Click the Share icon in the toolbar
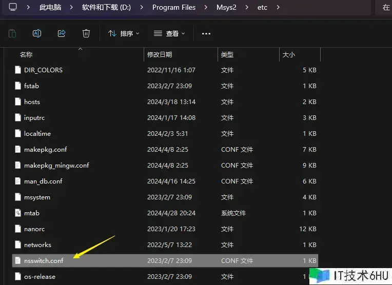 click(62, 33)
